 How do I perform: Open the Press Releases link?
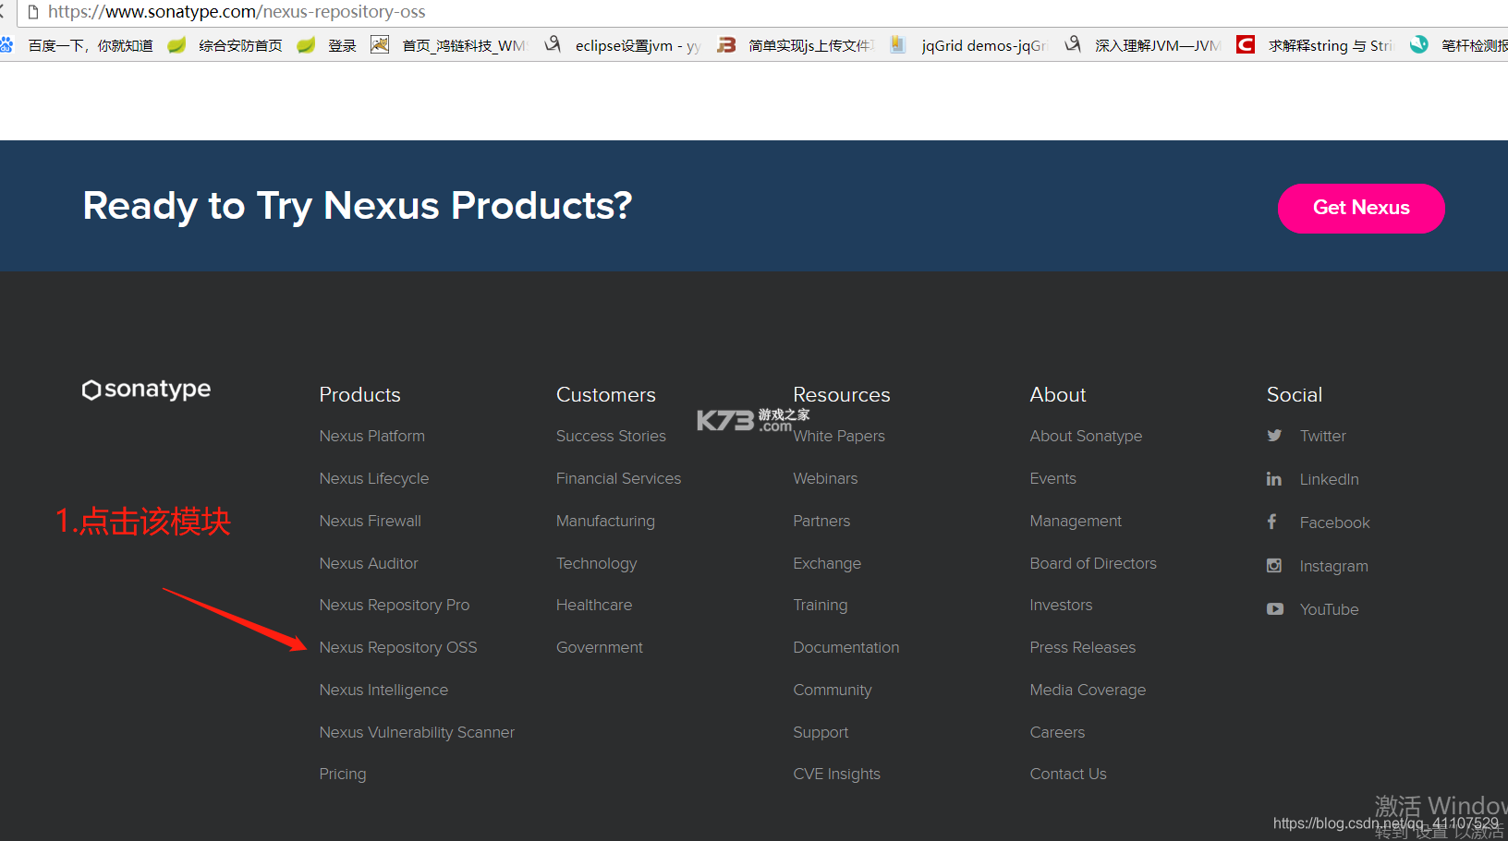pos(1083,647)
